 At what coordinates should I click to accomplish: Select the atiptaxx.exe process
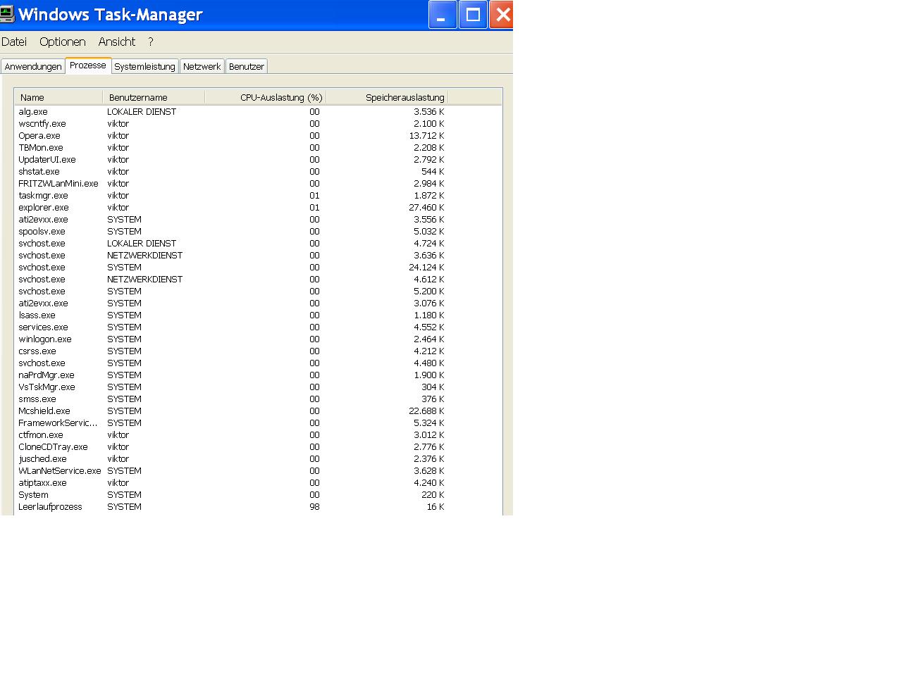click(x=258, y=483)
